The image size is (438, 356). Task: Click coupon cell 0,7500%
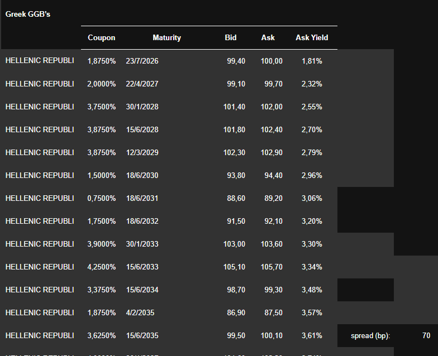point(102,199)
